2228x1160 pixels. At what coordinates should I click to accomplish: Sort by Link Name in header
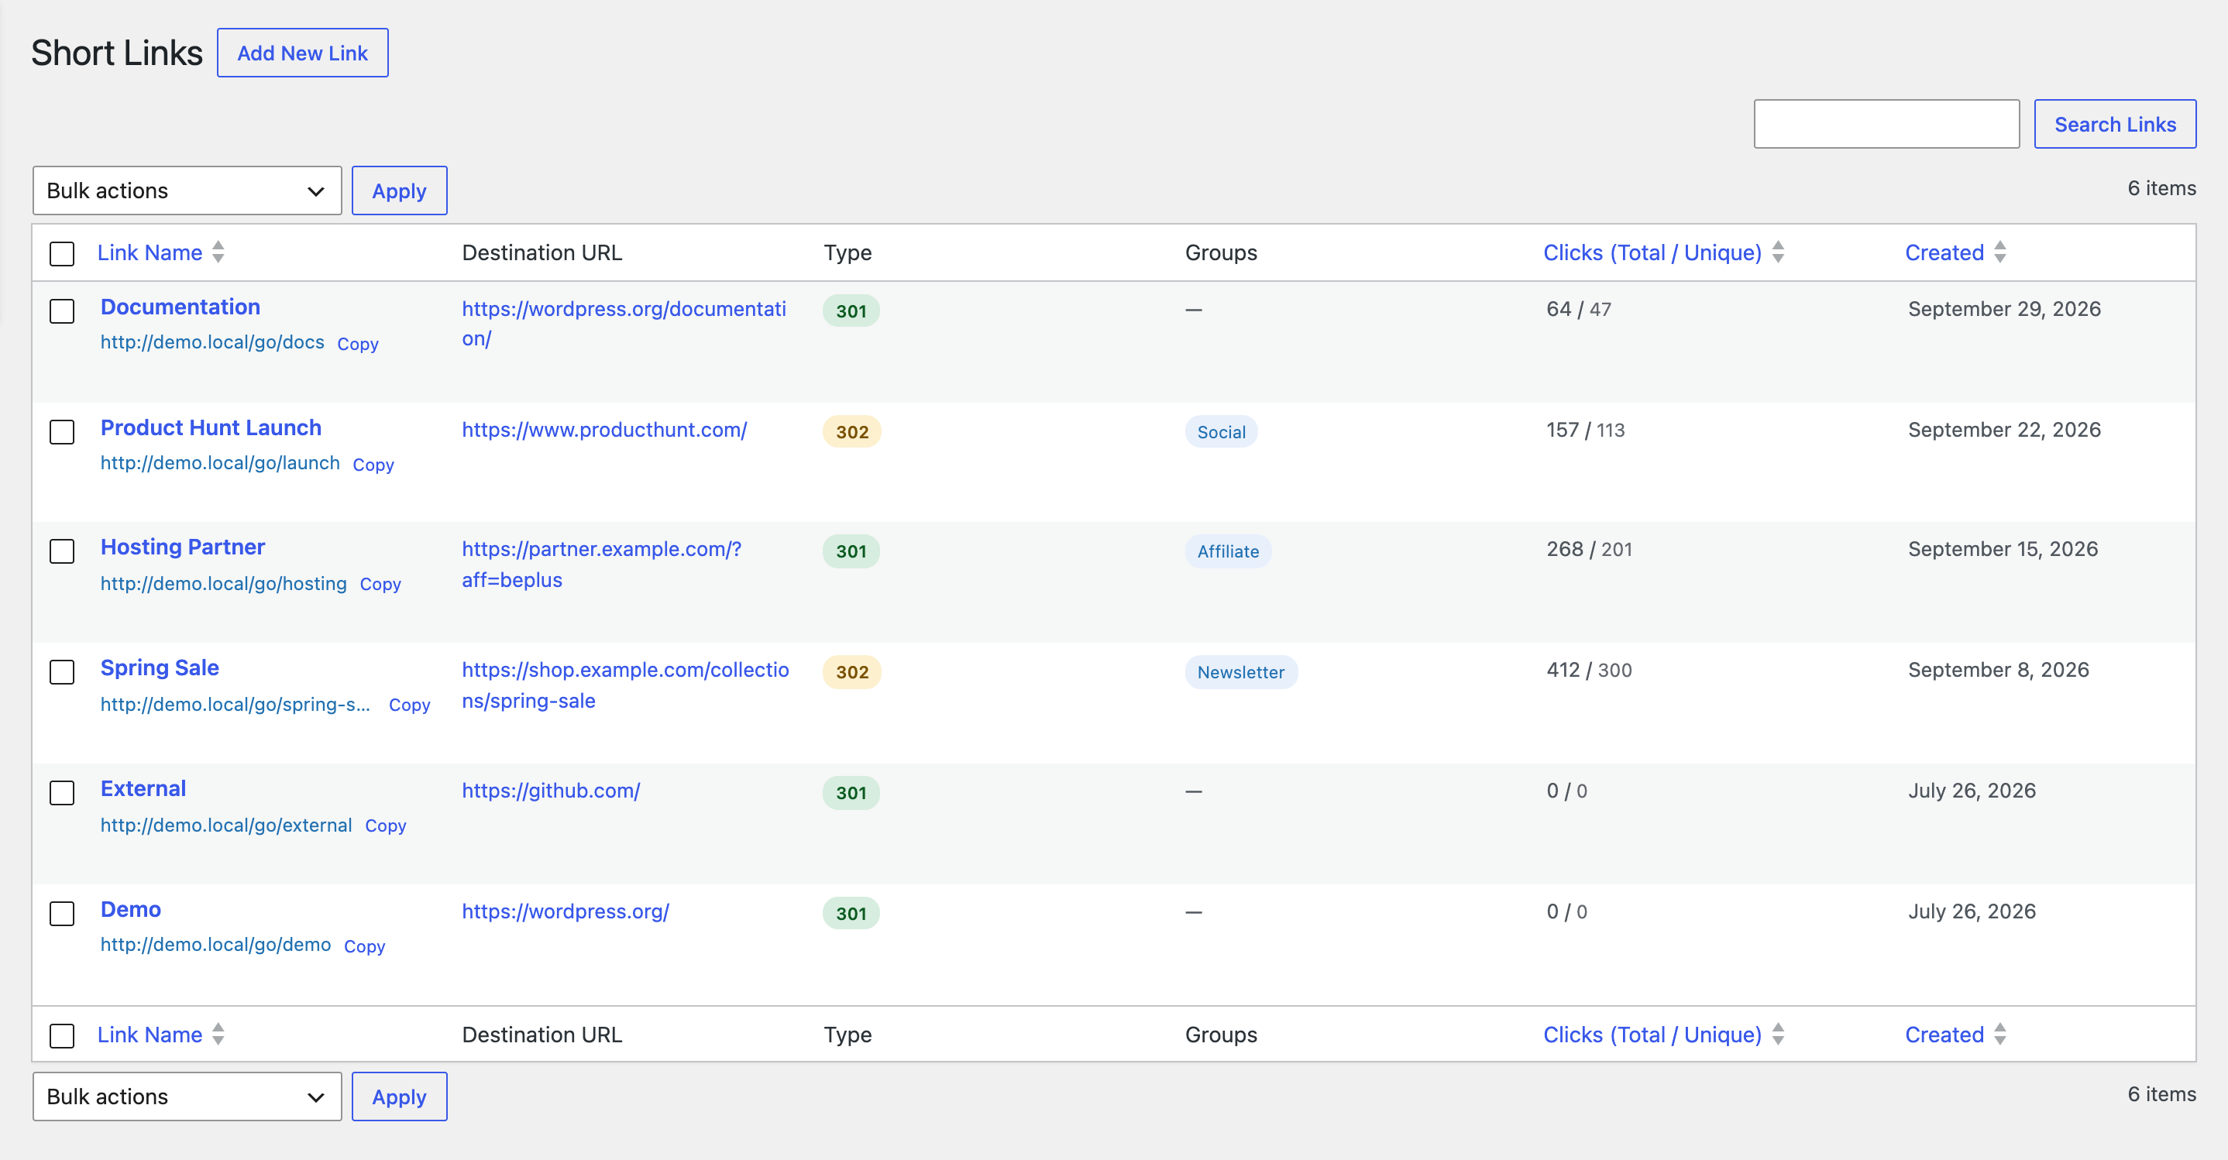point(150,252)
